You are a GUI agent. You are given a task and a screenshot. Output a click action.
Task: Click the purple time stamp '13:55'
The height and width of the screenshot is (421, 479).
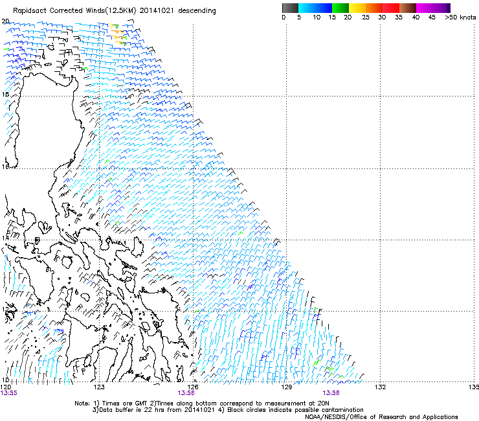point(9,393)
